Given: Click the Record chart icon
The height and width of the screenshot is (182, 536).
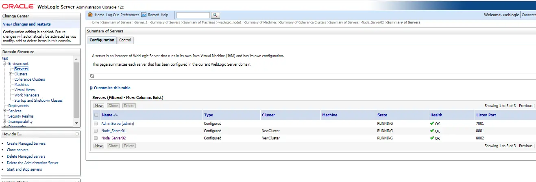Looking at the screenshot, I should click(144, 15).
